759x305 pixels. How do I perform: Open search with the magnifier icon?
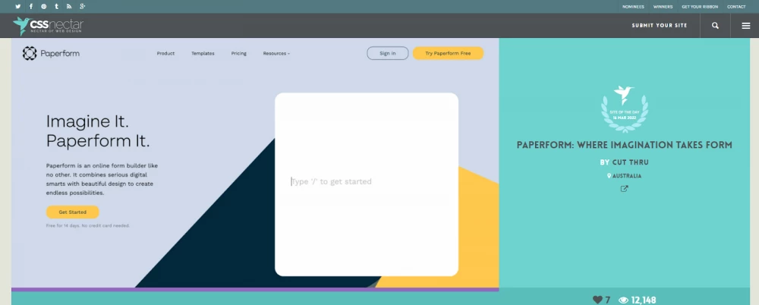click(715, 26)
